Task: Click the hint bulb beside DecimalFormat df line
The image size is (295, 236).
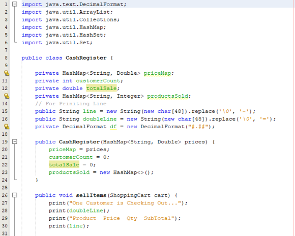Action: pyautogui.click(x=7, y=127)
